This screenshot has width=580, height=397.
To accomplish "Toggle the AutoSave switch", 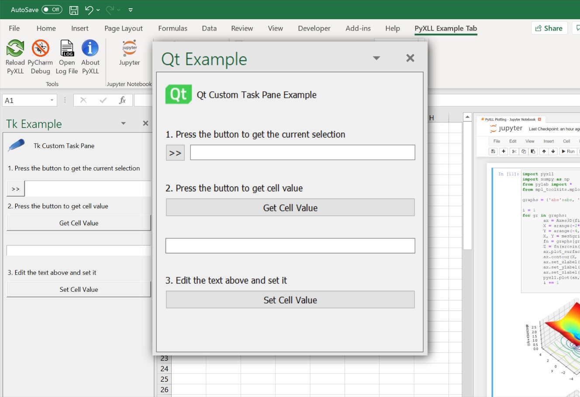I will (x=52, y=10).
